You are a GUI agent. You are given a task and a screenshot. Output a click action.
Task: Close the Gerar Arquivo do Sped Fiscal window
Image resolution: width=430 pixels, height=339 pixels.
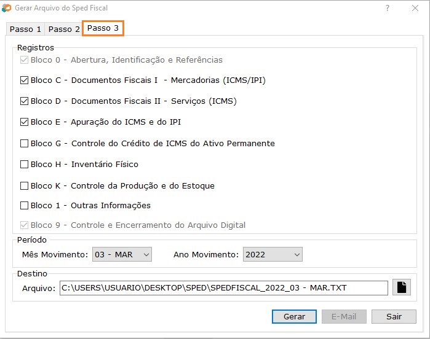pos(415,9)
